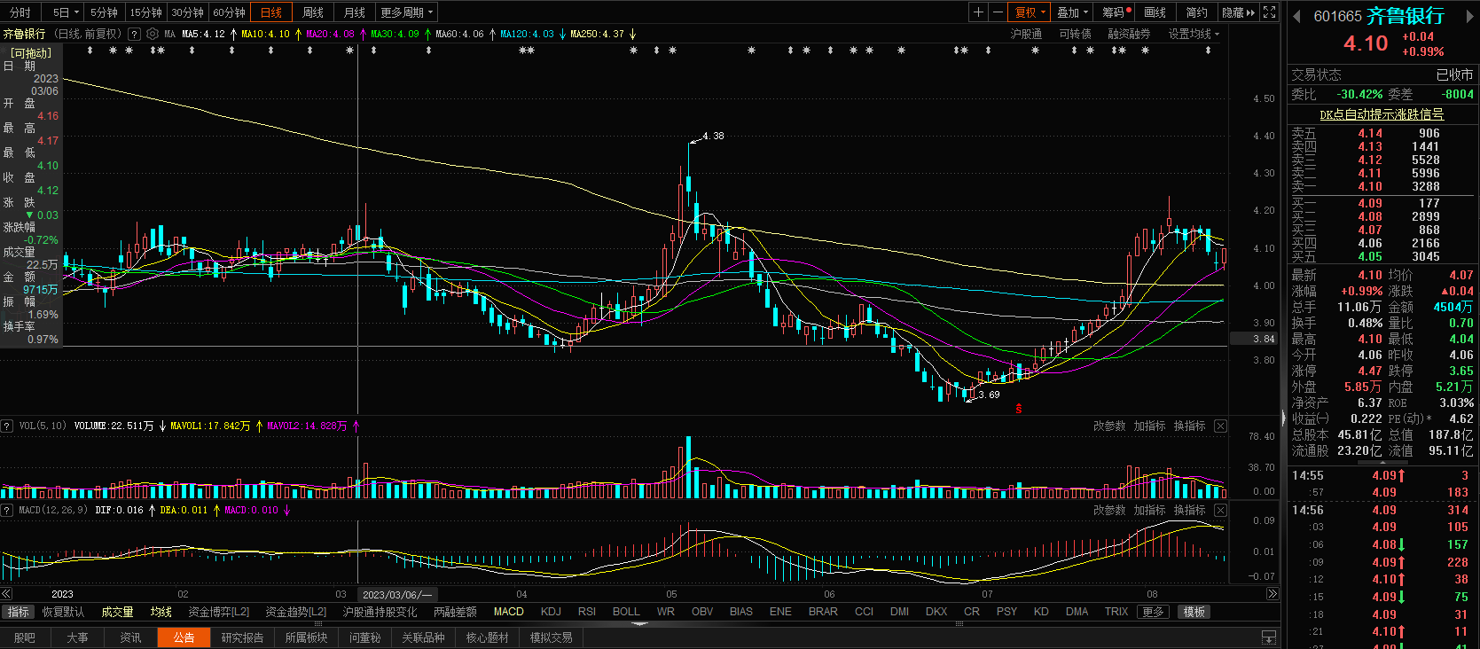Screen dimensions: 1480x649
Task: Zoom out the K-line chart with minus
Action: [998, 12]
